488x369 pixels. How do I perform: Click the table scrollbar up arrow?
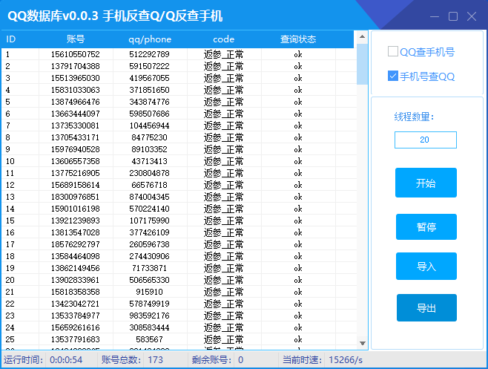click(x=362, y=37)
